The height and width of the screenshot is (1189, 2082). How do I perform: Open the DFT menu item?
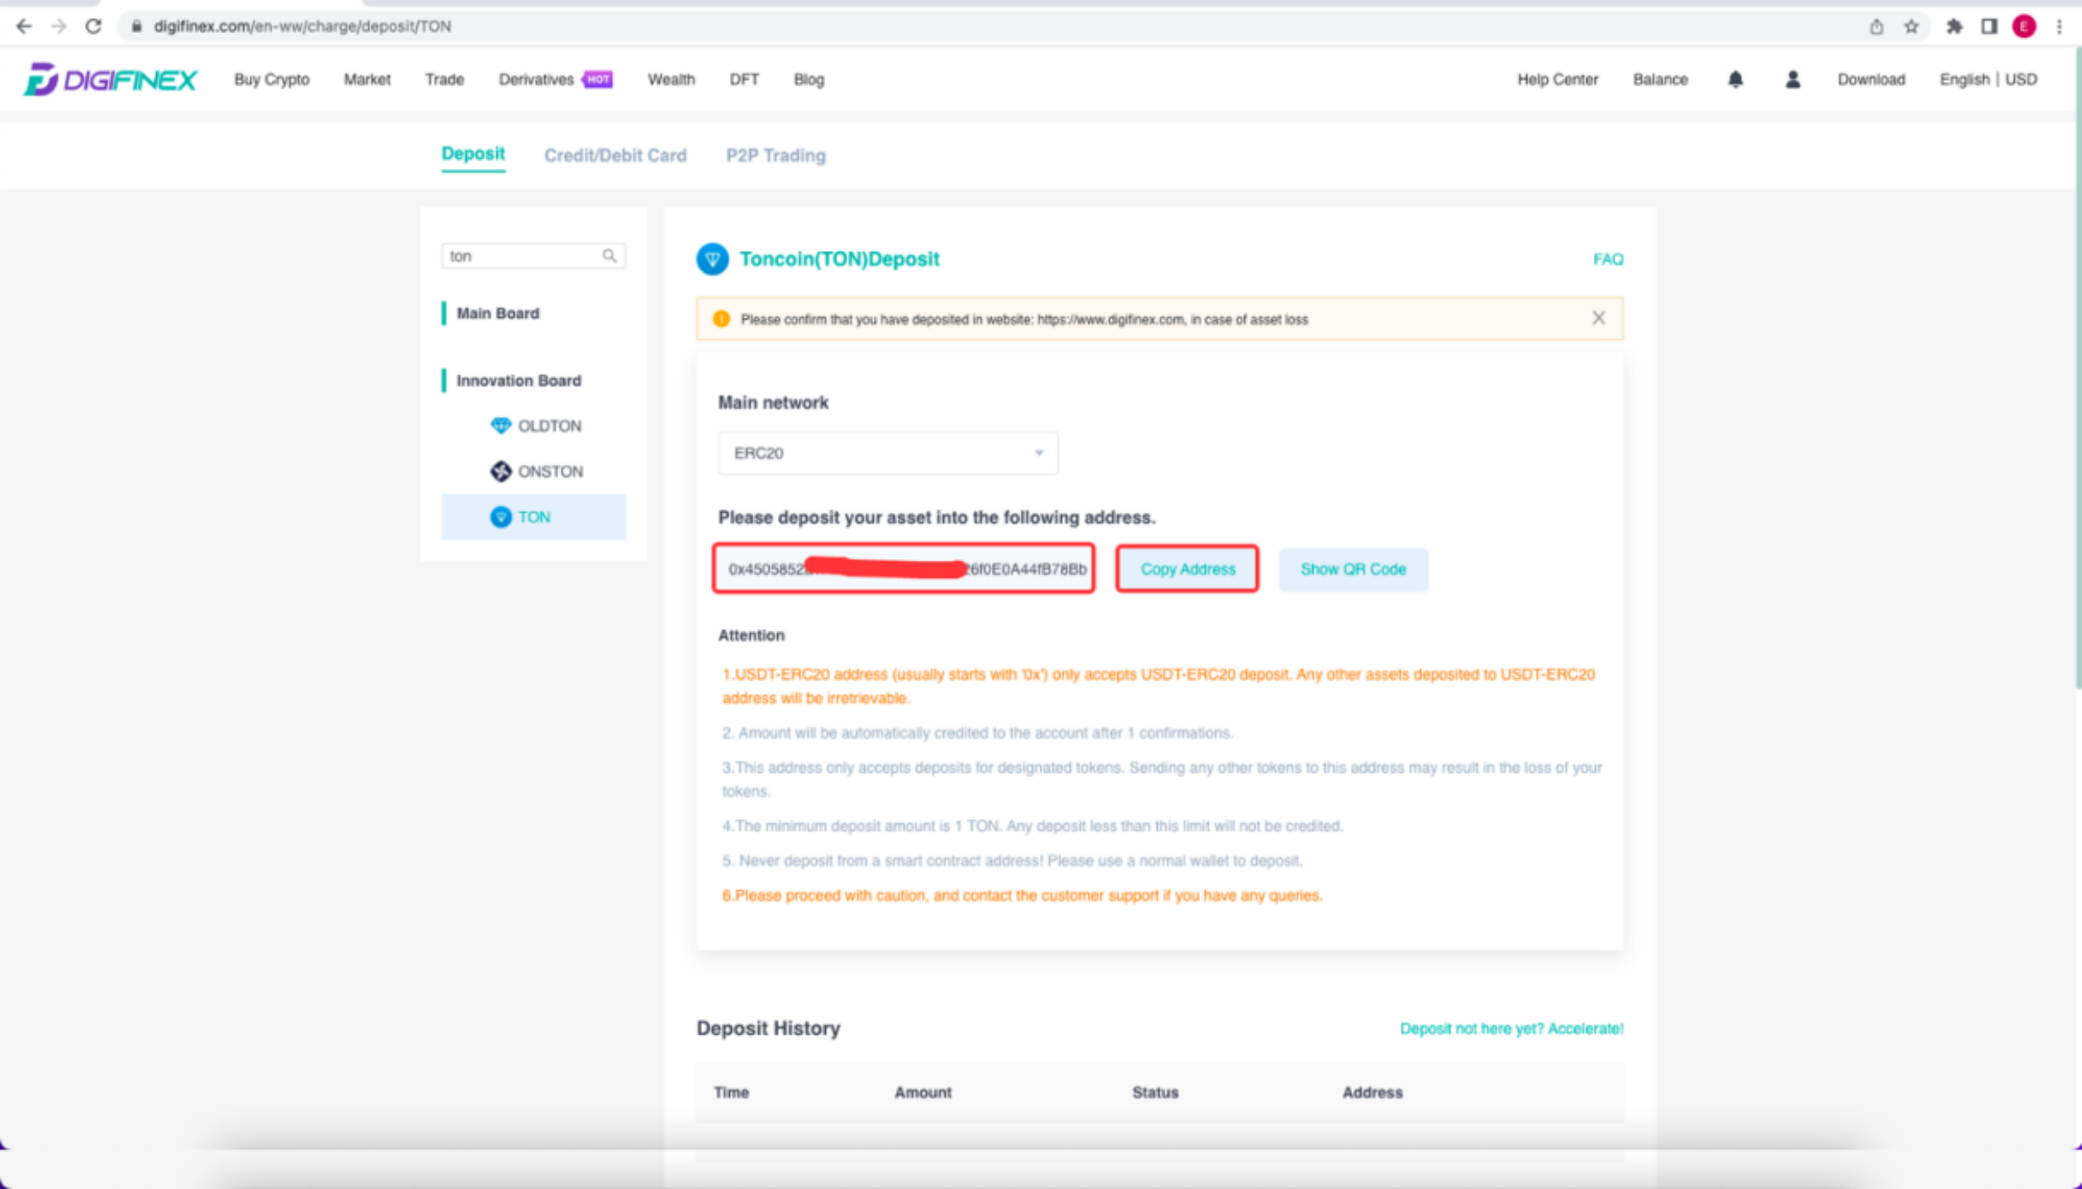pos(743,79)
